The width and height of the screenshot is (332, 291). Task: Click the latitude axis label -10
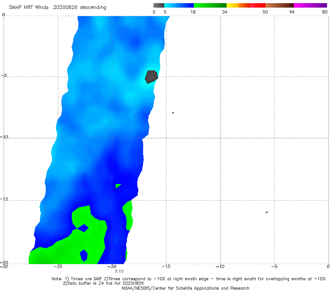click(x=4, y=137)
